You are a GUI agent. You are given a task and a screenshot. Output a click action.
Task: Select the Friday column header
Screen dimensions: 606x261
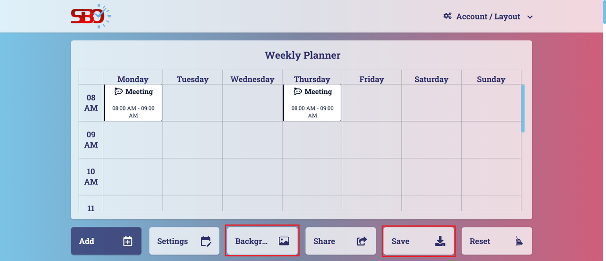372,79
